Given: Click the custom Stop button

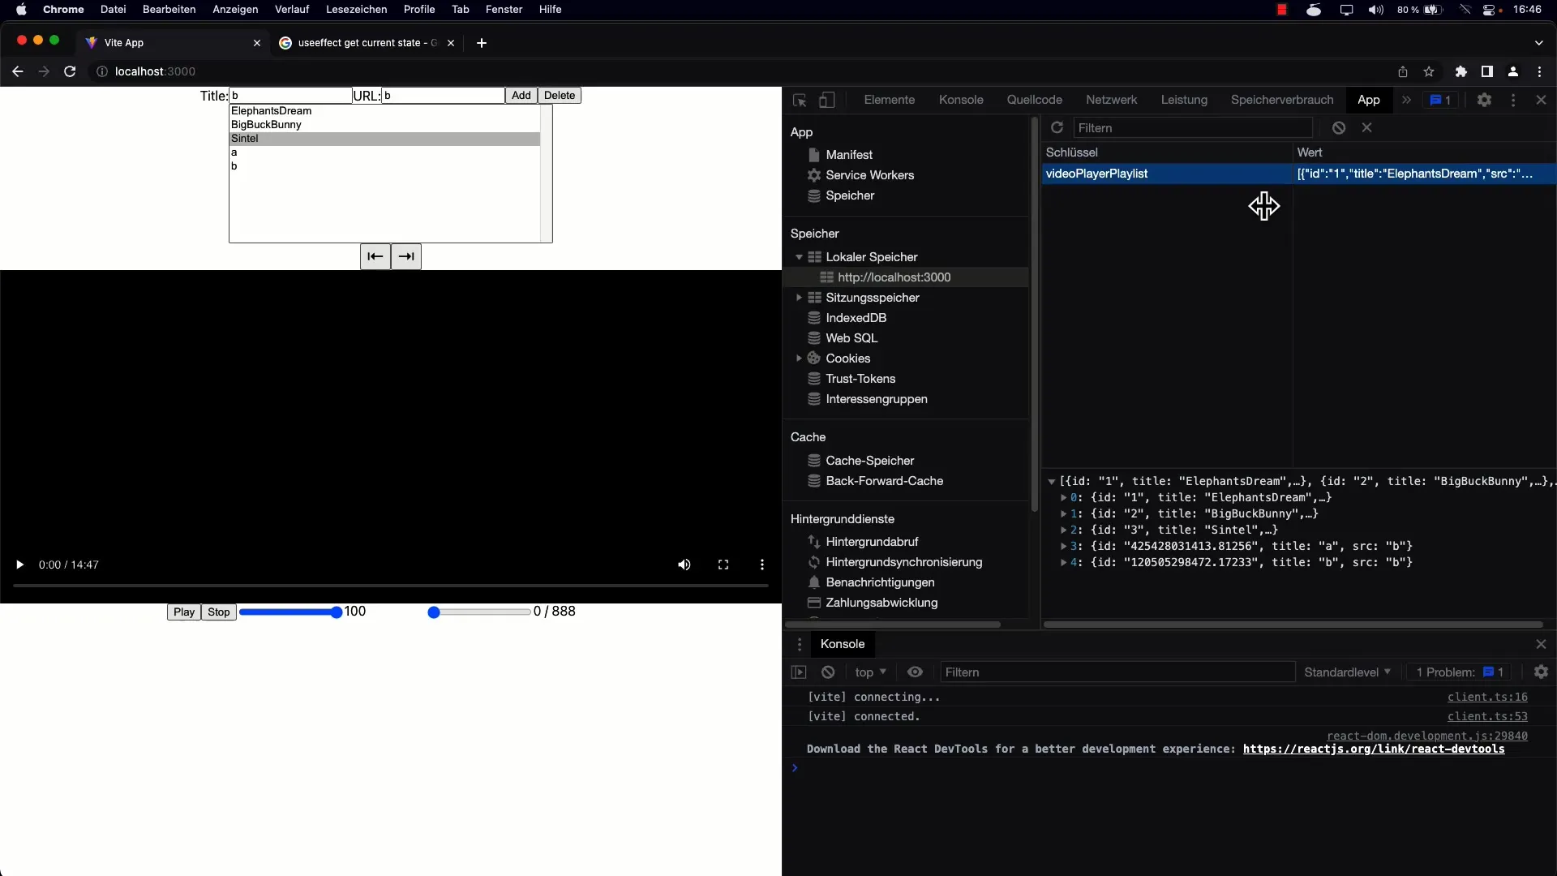Looking at the screenshot, I should pyautogui.click(x=219, y=612).
